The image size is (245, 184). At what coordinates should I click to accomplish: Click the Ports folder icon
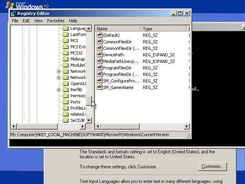pyautogui.click(x=65, y=102)
